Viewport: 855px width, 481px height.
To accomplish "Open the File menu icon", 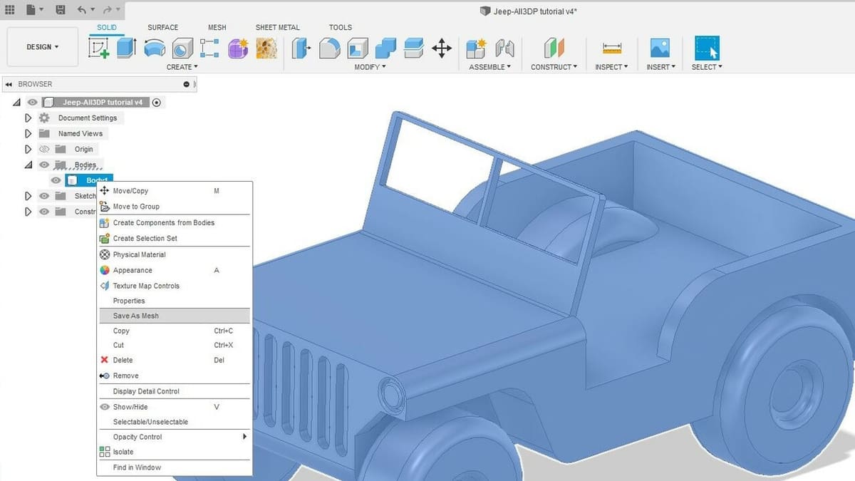I will [31, 10].
